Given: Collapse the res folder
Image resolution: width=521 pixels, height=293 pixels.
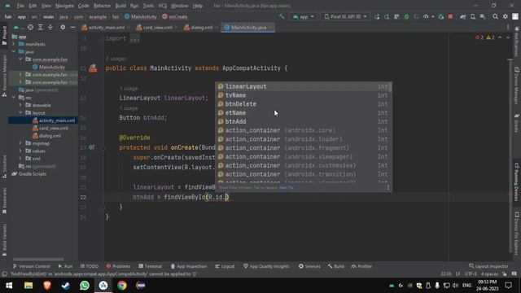Looking at the screenshot, I should tap(14, 98).
